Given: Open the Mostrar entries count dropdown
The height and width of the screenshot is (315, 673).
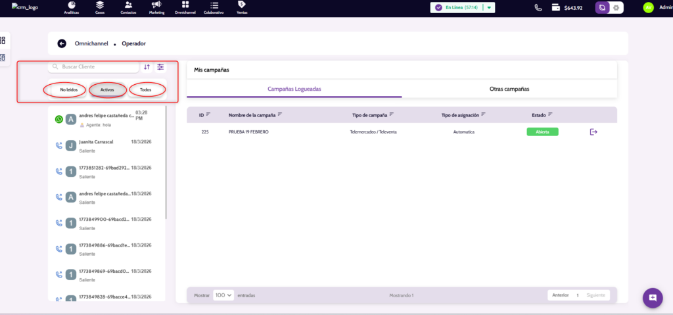Looking at the screenshot, I should click(223, 295).
